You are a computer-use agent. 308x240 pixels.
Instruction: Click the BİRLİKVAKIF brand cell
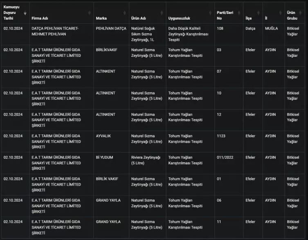[x=106, y=50]
